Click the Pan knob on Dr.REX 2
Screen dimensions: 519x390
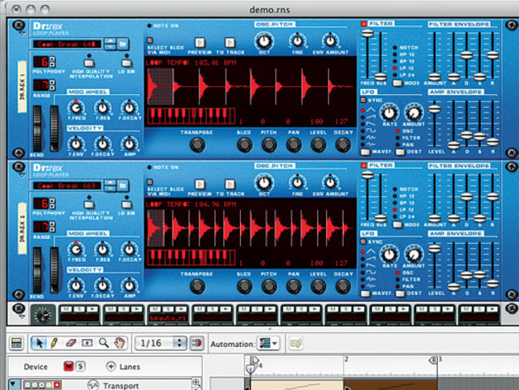[x=294, y=287]
